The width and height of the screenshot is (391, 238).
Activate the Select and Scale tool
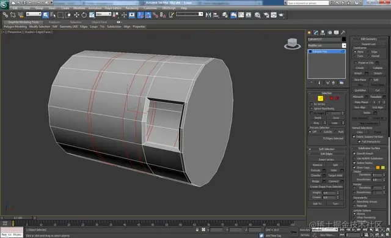coord(92,15)
